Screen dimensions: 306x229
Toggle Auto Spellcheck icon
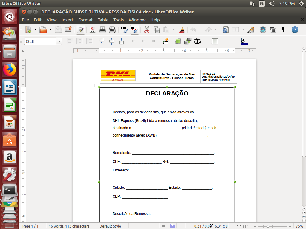click(x=134, y=30)
